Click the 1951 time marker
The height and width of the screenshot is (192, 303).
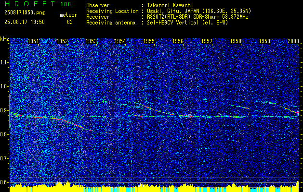(33, 41)
